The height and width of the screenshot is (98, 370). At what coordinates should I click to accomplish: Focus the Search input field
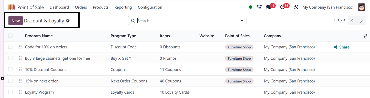187,21
